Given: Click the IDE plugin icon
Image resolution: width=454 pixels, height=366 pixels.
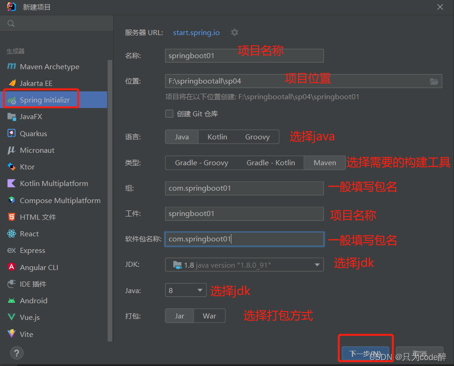Looking at the screenshot, I should click(x=12, y=283).
